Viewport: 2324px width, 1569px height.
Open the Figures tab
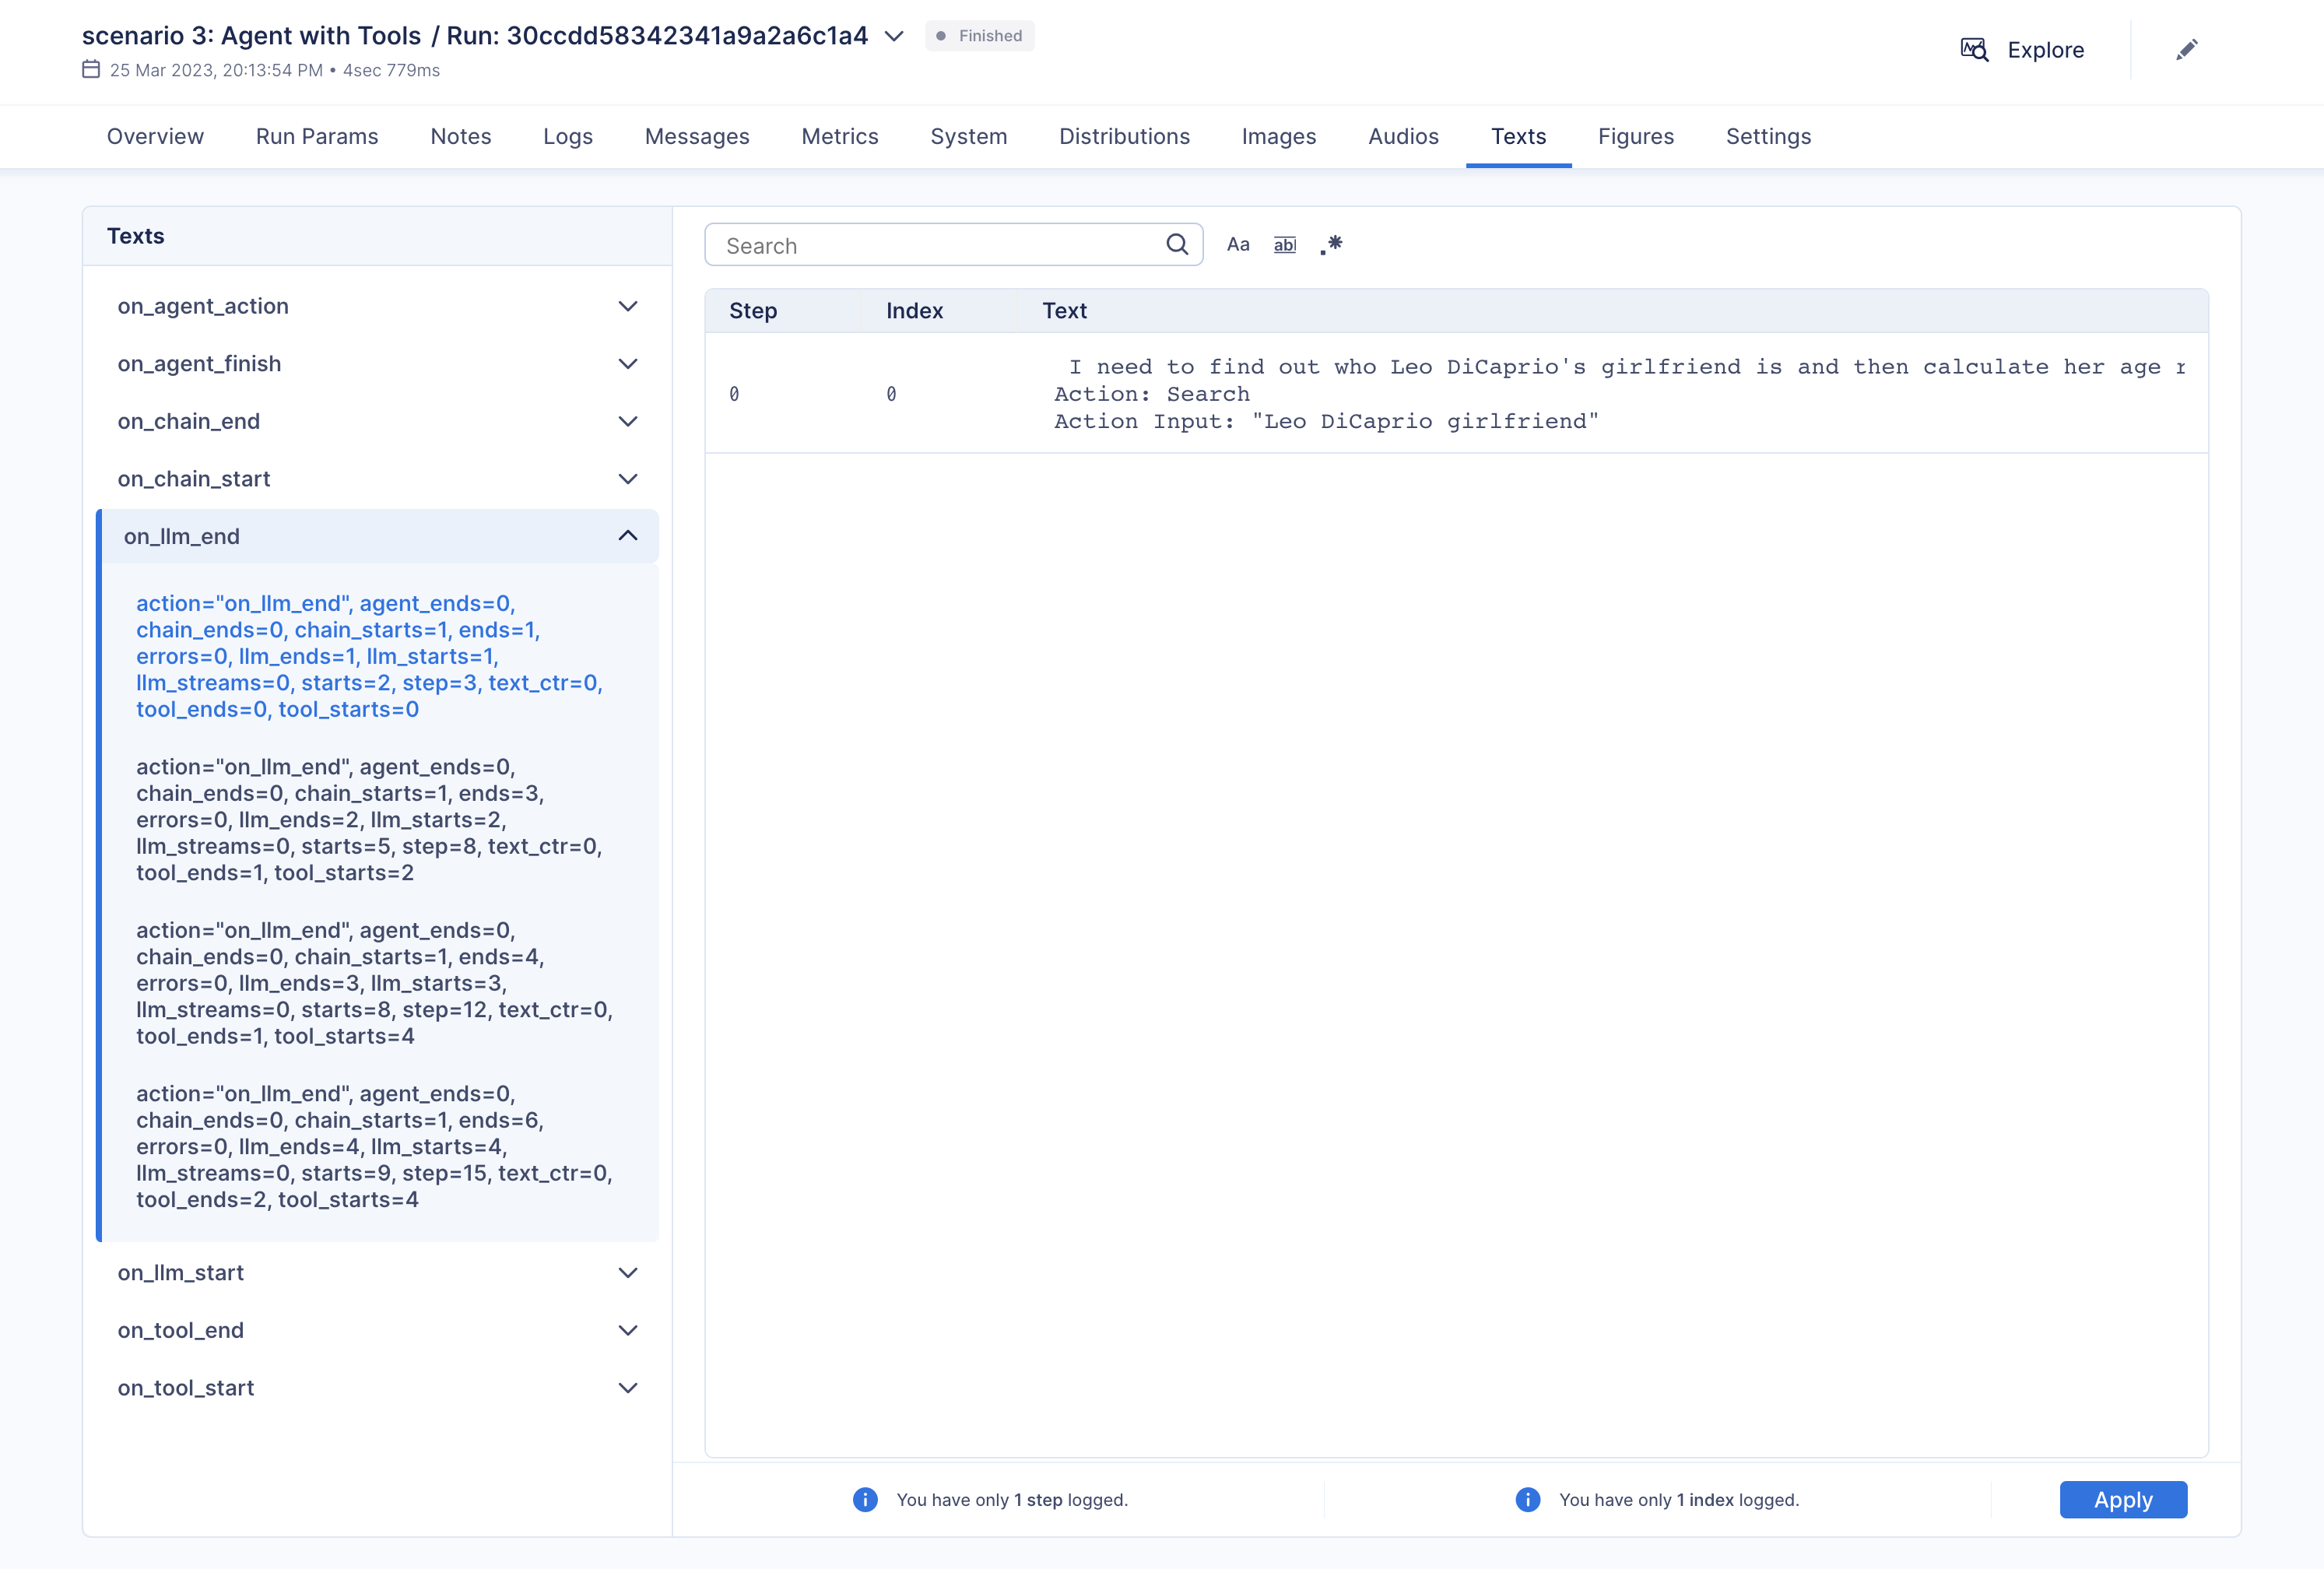pos(1635,136)
